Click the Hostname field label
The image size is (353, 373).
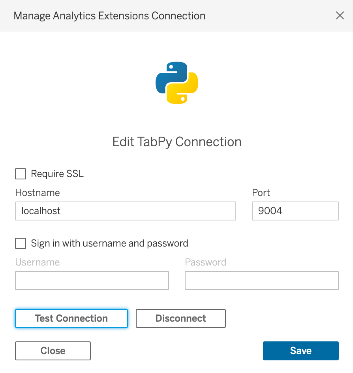[37, 193]
